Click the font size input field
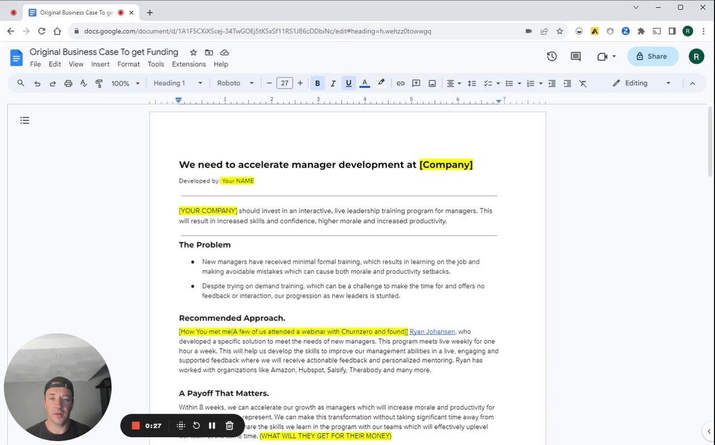This screenshot has width=715, height=445. tap(284, 83)
